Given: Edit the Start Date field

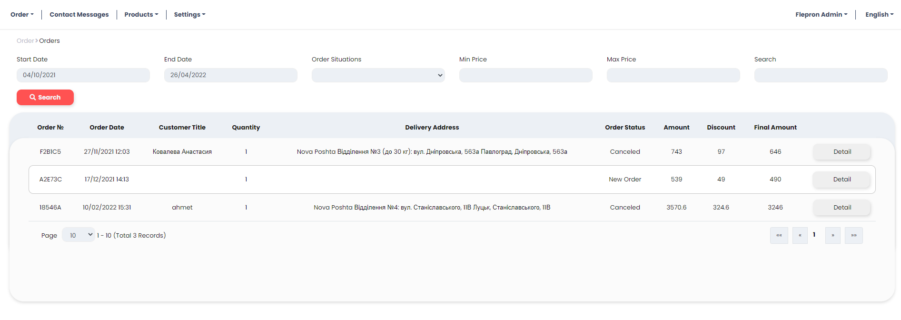Looking at the screenshot, I should point(83,75).
